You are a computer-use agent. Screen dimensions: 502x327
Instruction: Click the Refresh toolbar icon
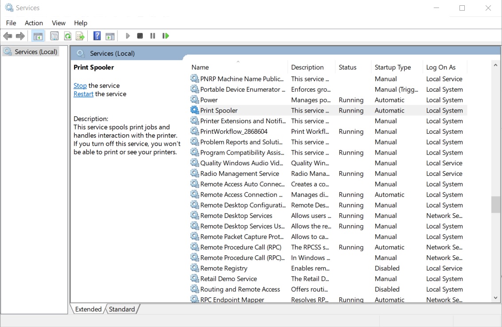pos(67,36)
